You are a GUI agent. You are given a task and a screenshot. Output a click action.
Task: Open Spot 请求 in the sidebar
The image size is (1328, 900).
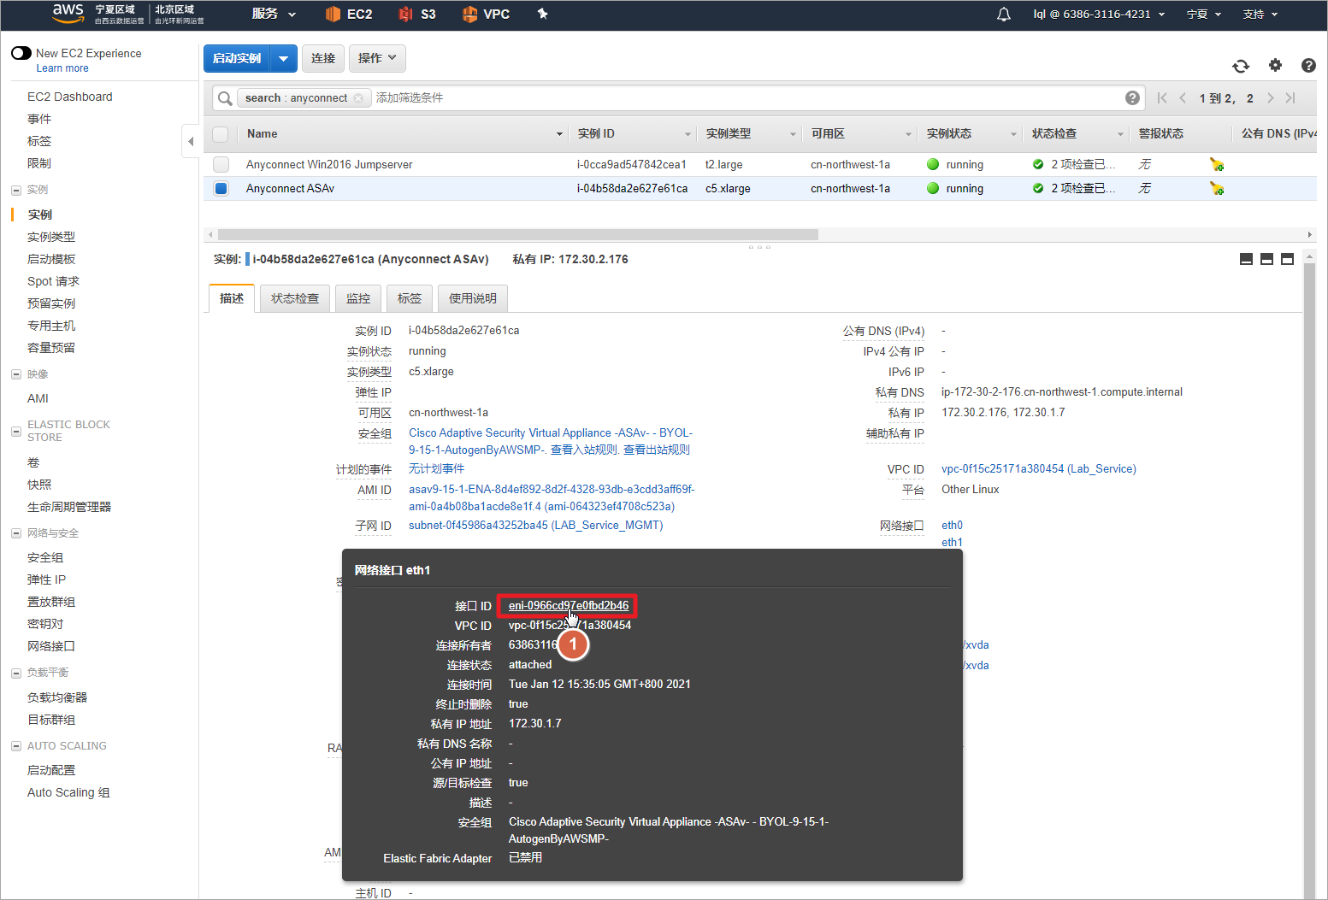(x=53, y=281)
